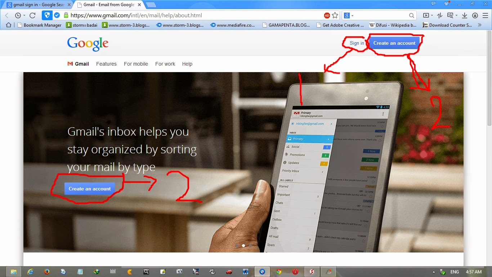Click the up-down arrows toolbar icon
492x277 pixels.
pos(439,16)
